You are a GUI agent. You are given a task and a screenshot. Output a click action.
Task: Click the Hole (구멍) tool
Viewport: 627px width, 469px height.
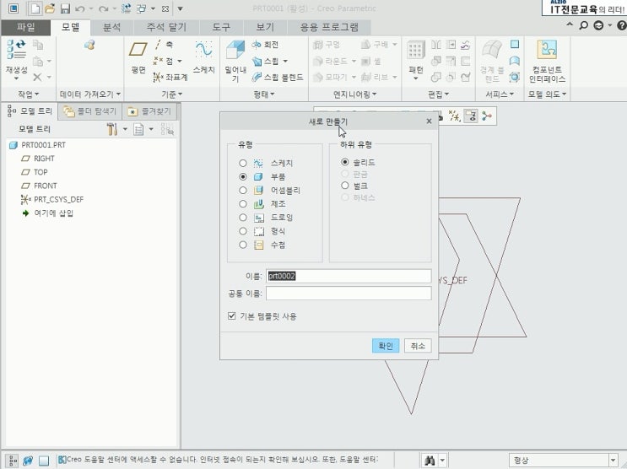tap(327, 45)
